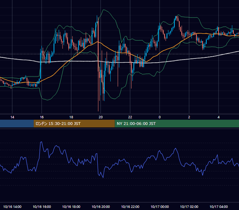
Task: Select the hour label 20 on the axis
Action: tap(101, 117)
